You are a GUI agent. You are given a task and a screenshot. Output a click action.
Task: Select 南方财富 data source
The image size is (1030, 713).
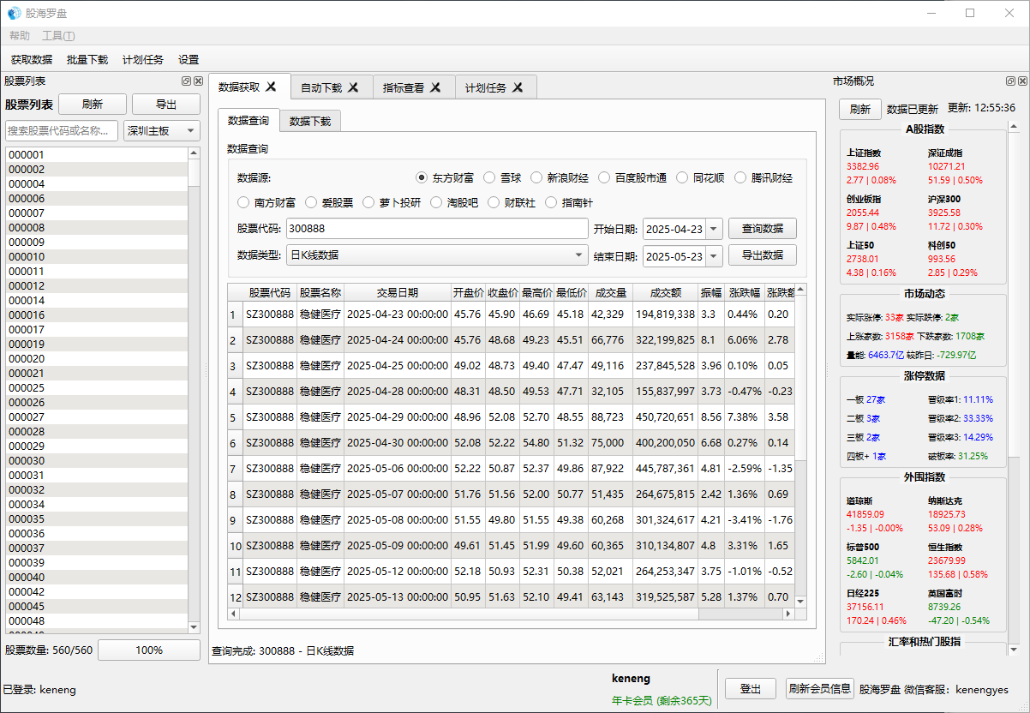coord(266,203)
